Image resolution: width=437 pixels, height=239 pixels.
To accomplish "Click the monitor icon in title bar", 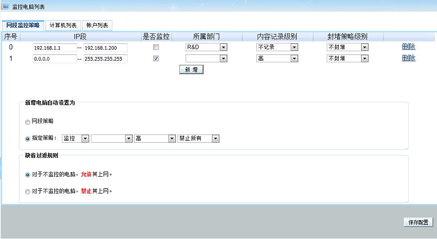I will pyautogui.click(x=6, y=5).
